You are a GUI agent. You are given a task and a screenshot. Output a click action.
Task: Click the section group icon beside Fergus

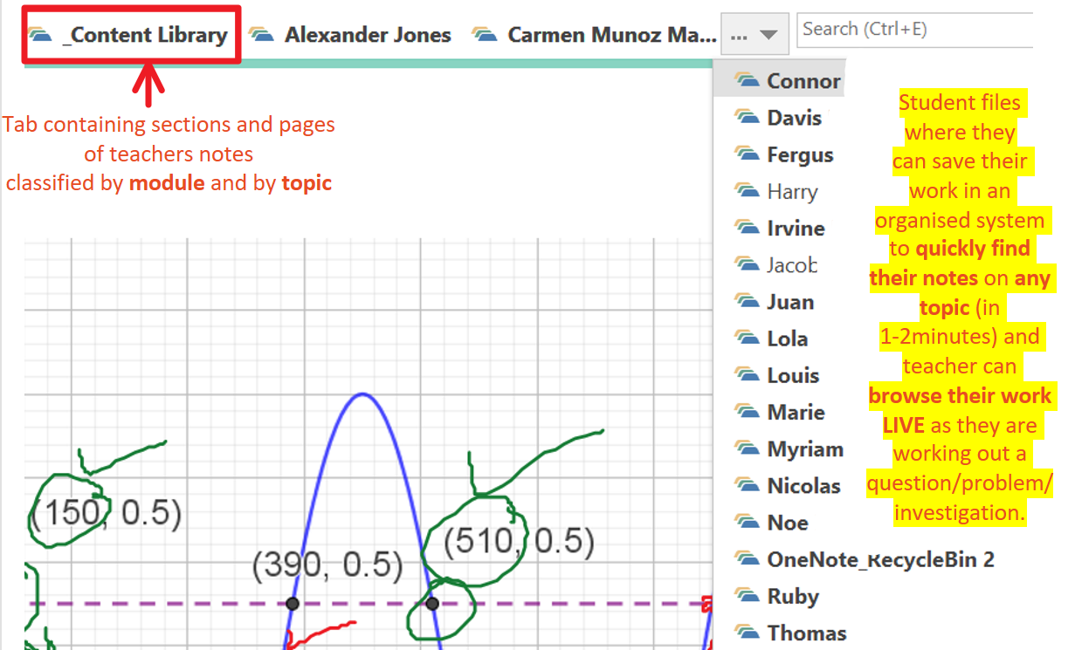748,154
